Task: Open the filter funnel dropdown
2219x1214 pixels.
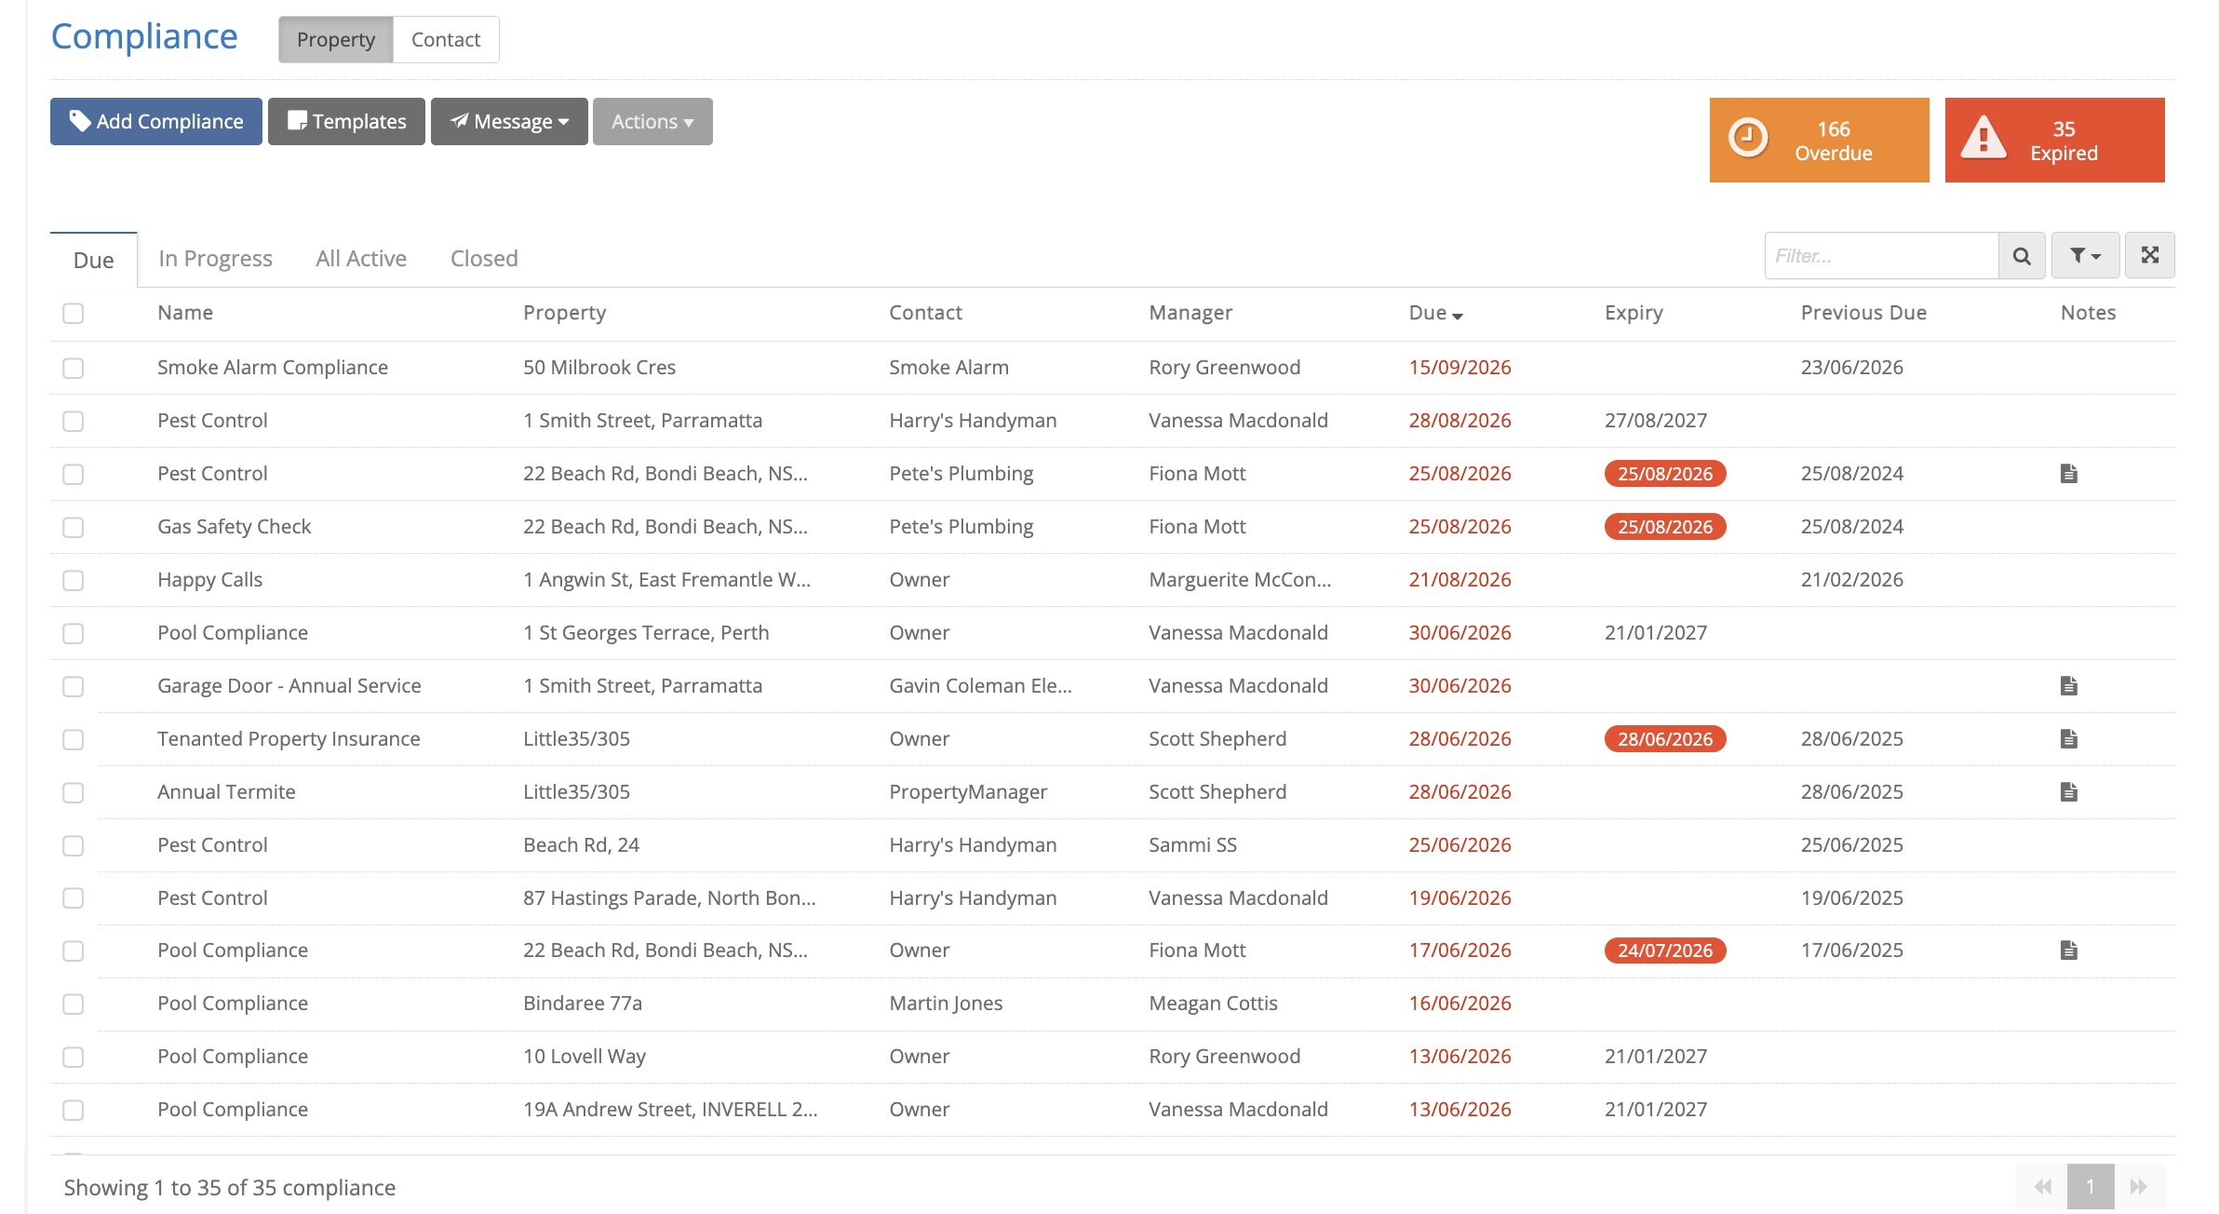Action: pyautogui.click(x=2085, y=256)
